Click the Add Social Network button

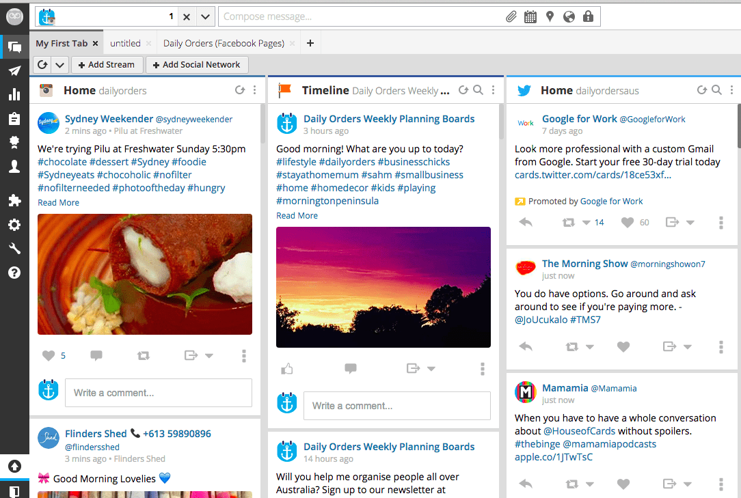[196, 65]
